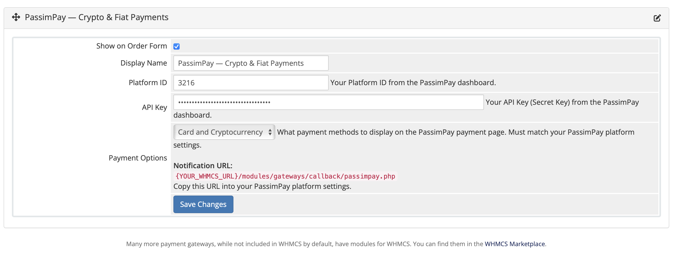Viewport: 676px width, 258px height.
Task: Select the masked API Key field
Action: click(x=328, y=102)
